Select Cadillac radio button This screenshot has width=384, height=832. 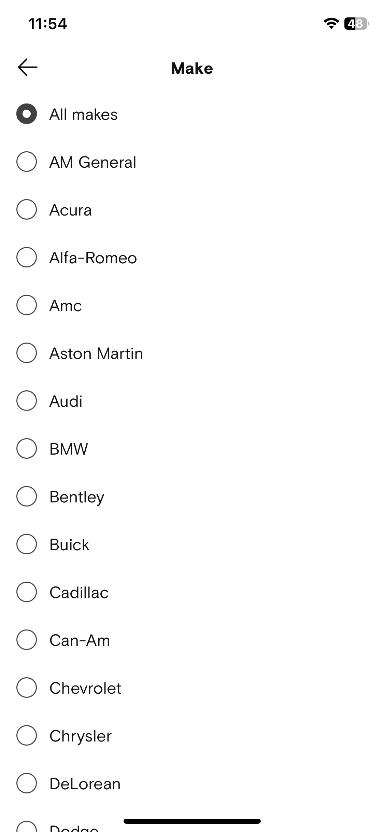[27, 592]
